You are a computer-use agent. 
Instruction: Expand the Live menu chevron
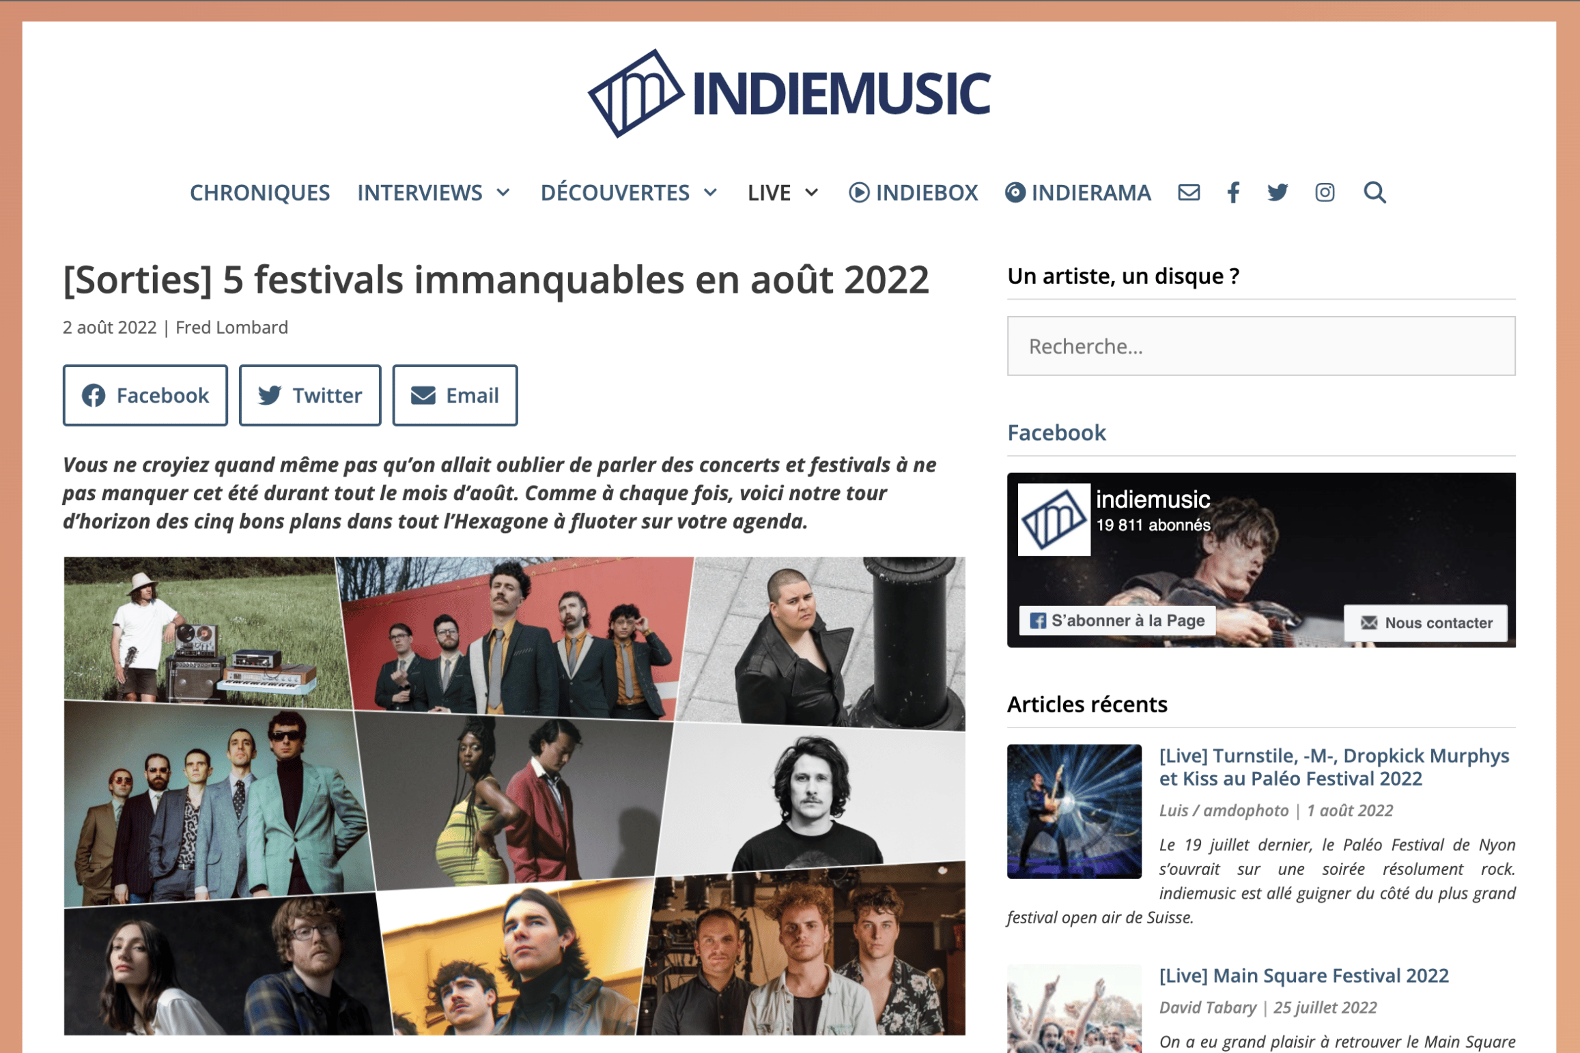click(x=811, y=192)
